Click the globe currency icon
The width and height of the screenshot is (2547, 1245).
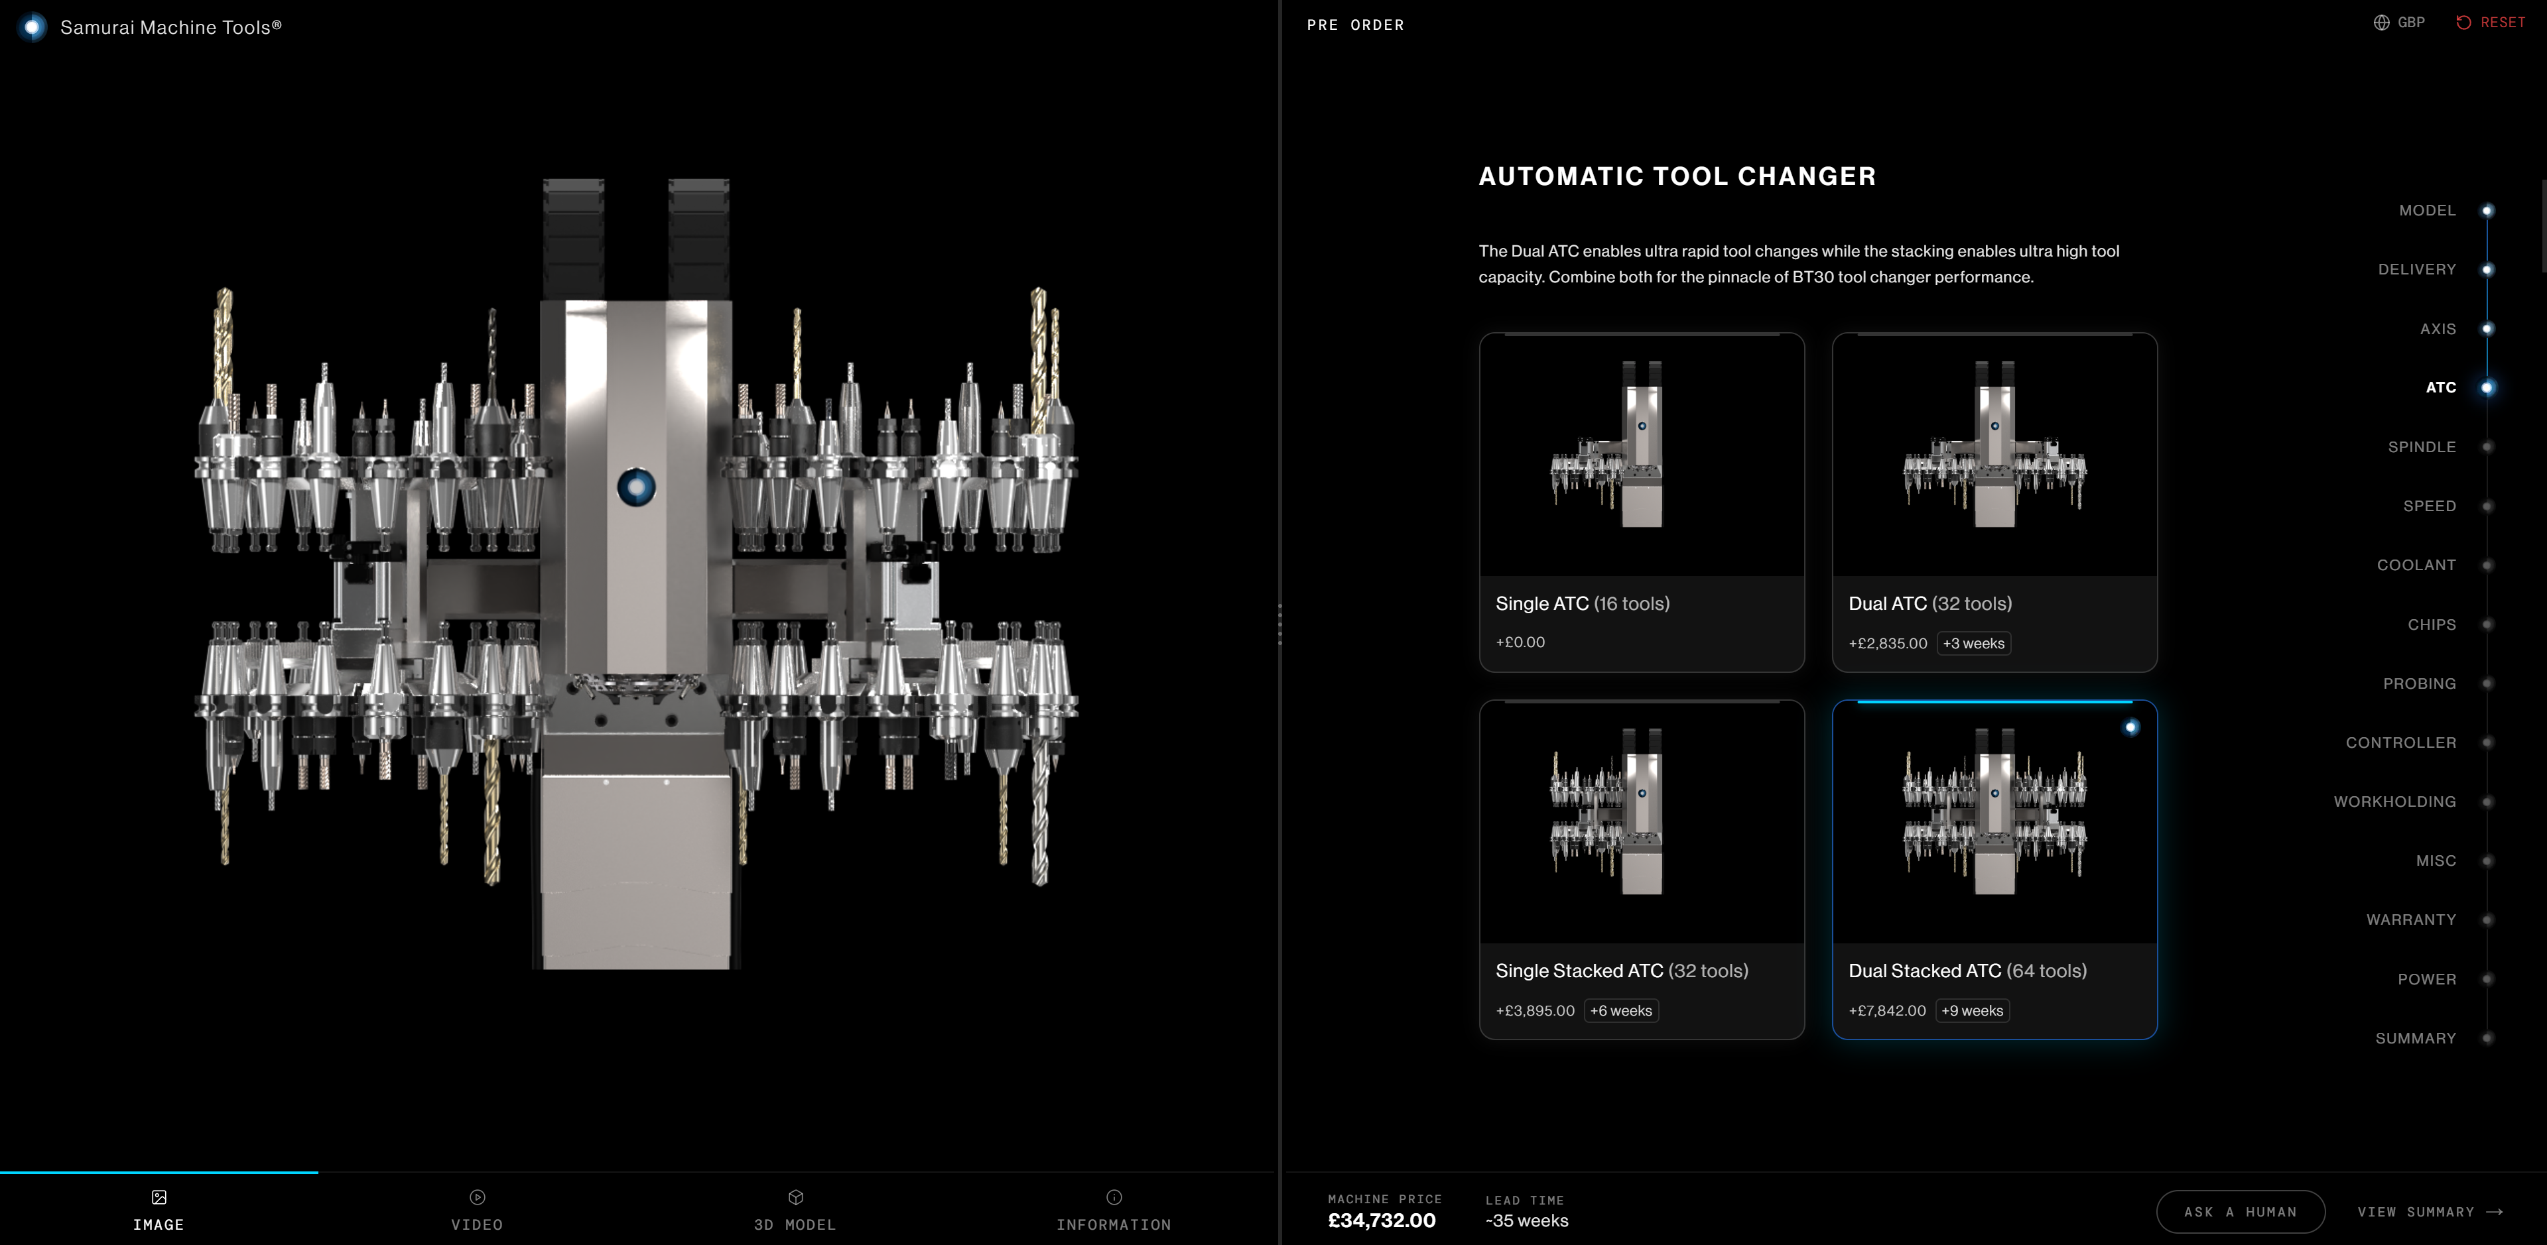point(2381,23)
